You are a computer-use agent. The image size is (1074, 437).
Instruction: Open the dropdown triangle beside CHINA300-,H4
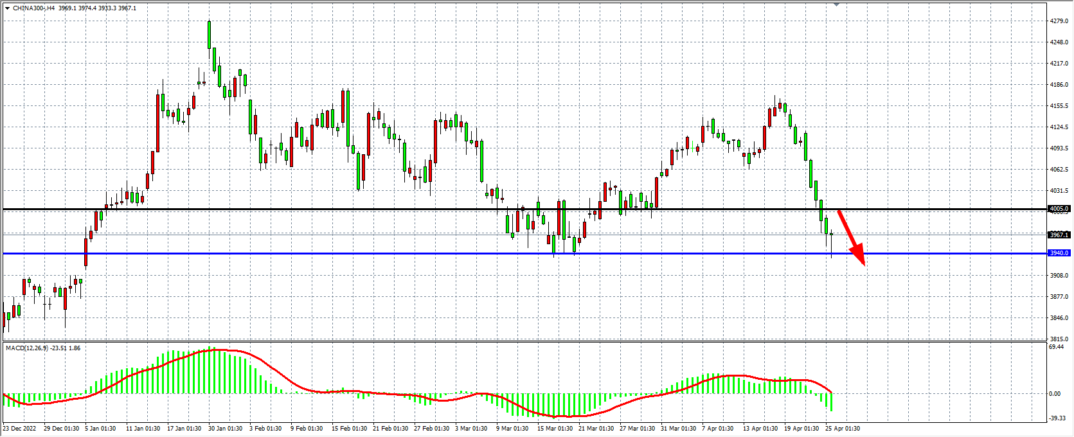tap(7, 8)
